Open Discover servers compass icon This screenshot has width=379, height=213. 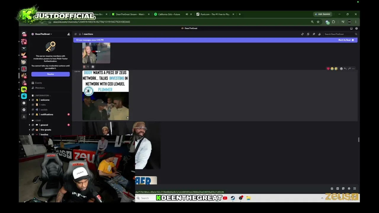click(x=24, y=110)
